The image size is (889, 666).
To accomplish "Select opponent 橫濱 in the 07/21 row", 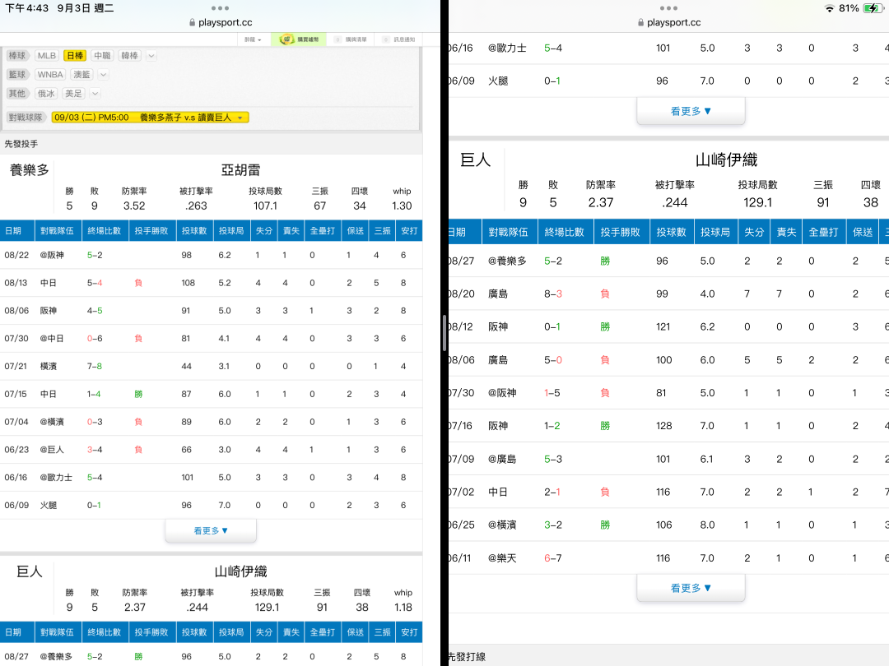I will [49, 366].
